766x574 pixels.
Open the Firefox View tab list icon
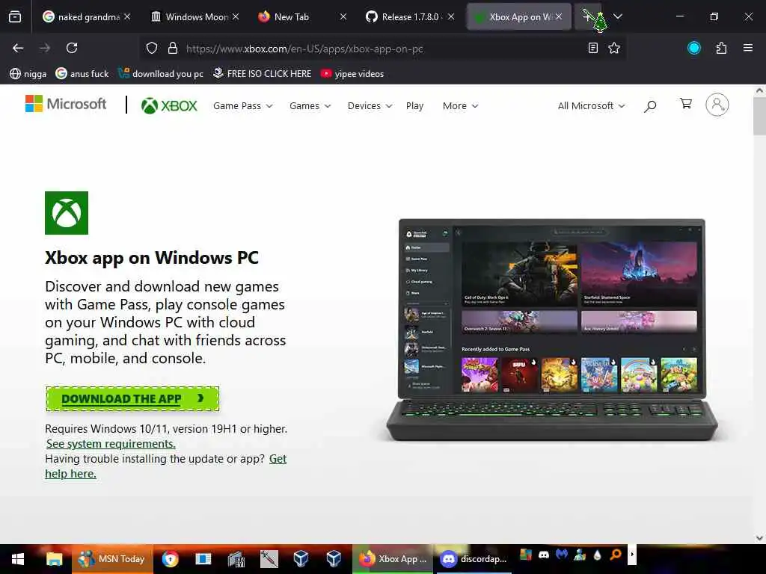pyautogui.click(x=15, y=17)
